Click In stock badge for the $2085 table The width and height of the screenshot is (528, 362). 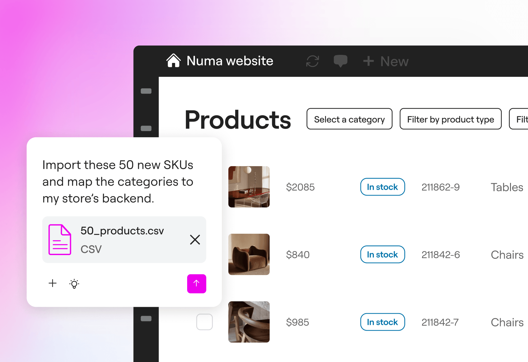(382, 187)
